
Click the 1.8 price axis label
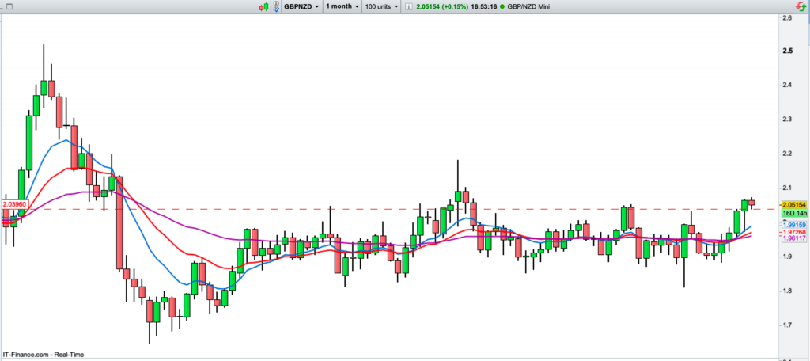(x=787, y=291)
